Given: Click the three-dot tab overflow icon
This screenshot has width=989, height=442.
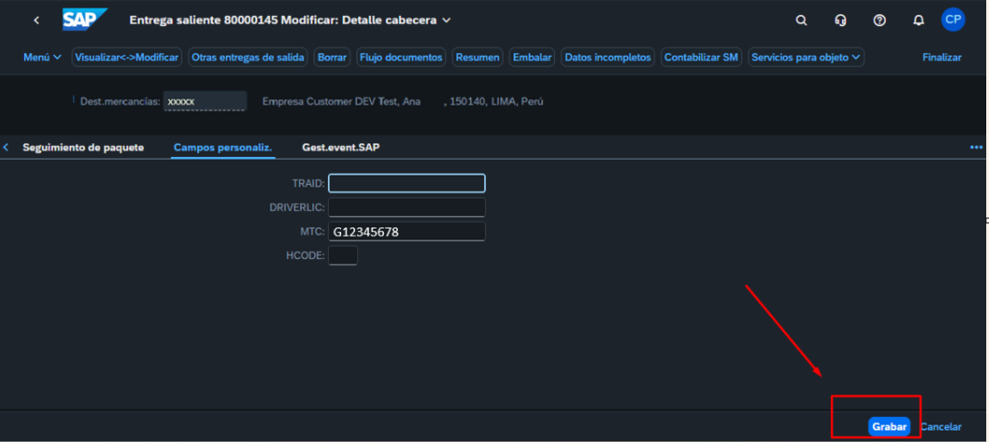Looking at the screenshot, I should pyautogui.click(x=976, y=148).
